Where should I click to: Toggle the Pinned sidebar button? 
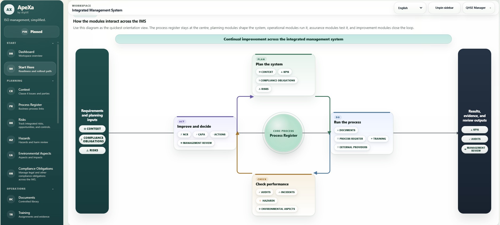[x=32, y=32]
